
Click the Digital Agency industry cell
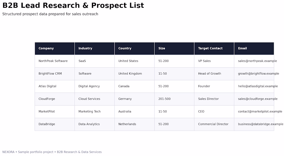click(94, 86)
